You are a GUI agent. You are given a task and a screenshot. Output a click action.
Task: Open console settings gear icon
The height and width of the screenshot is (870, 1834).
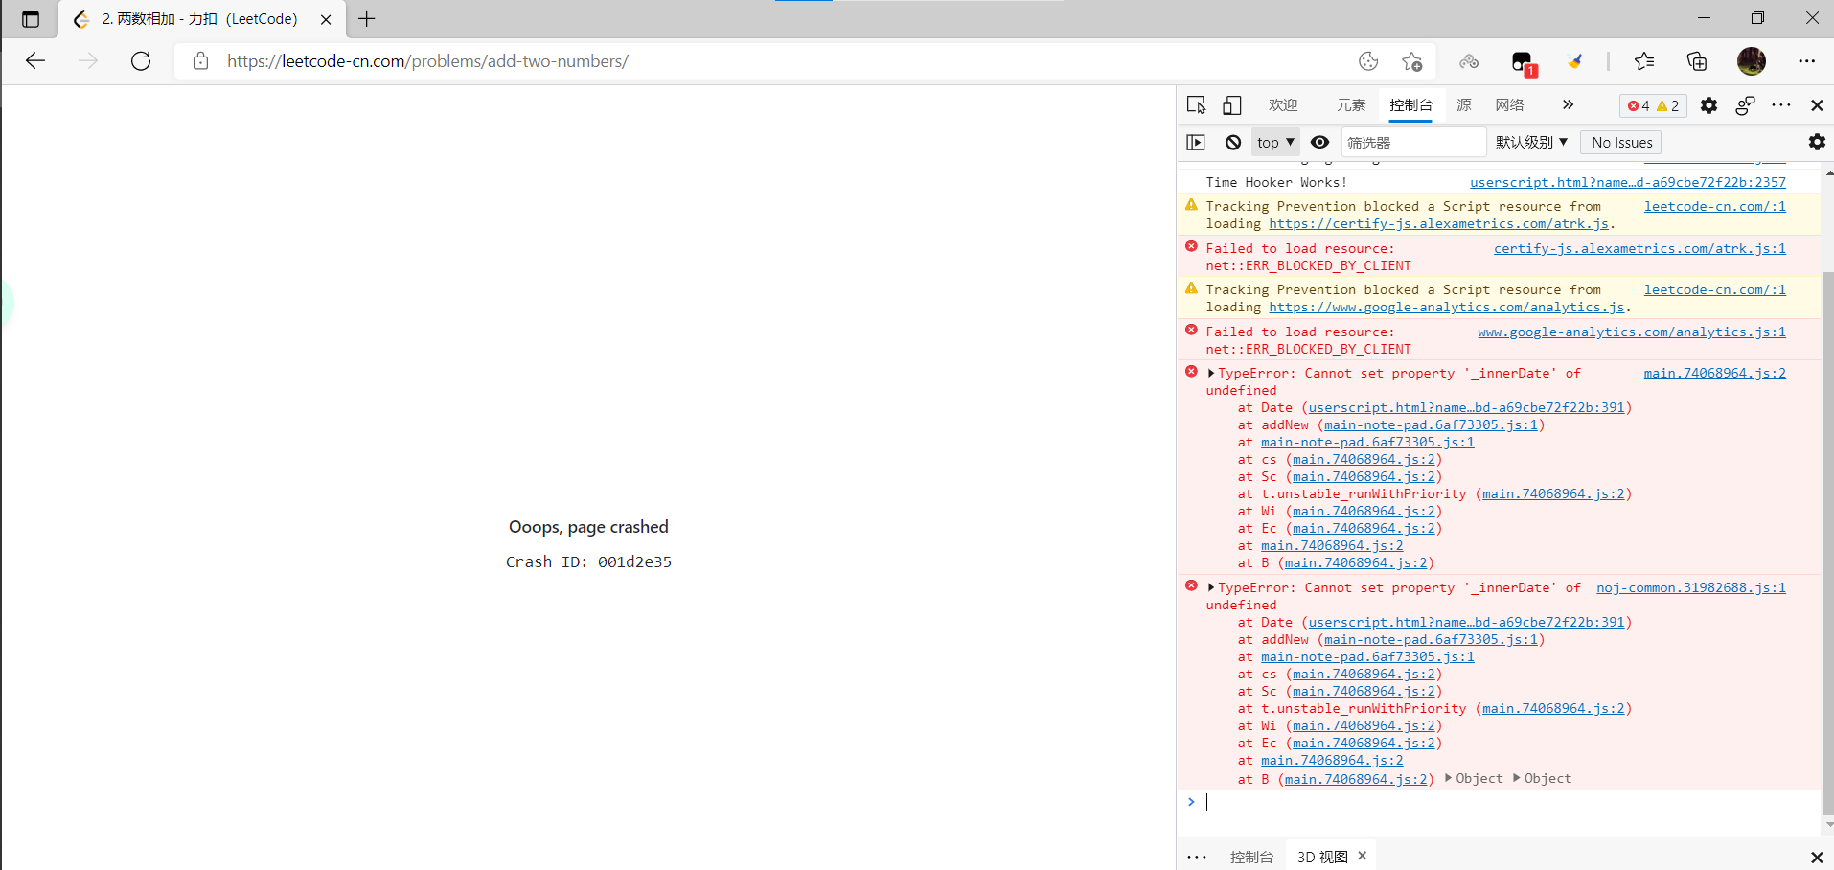point(1816,143)
